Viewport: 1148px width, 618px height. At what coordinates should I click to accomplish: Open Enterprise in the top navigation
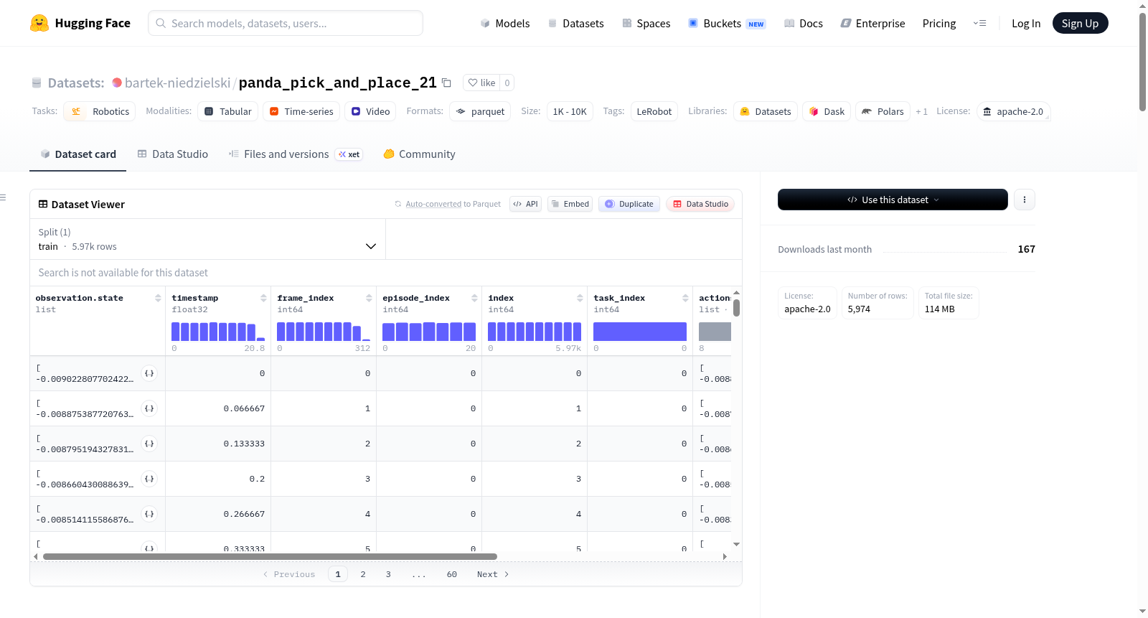(872, 24)
